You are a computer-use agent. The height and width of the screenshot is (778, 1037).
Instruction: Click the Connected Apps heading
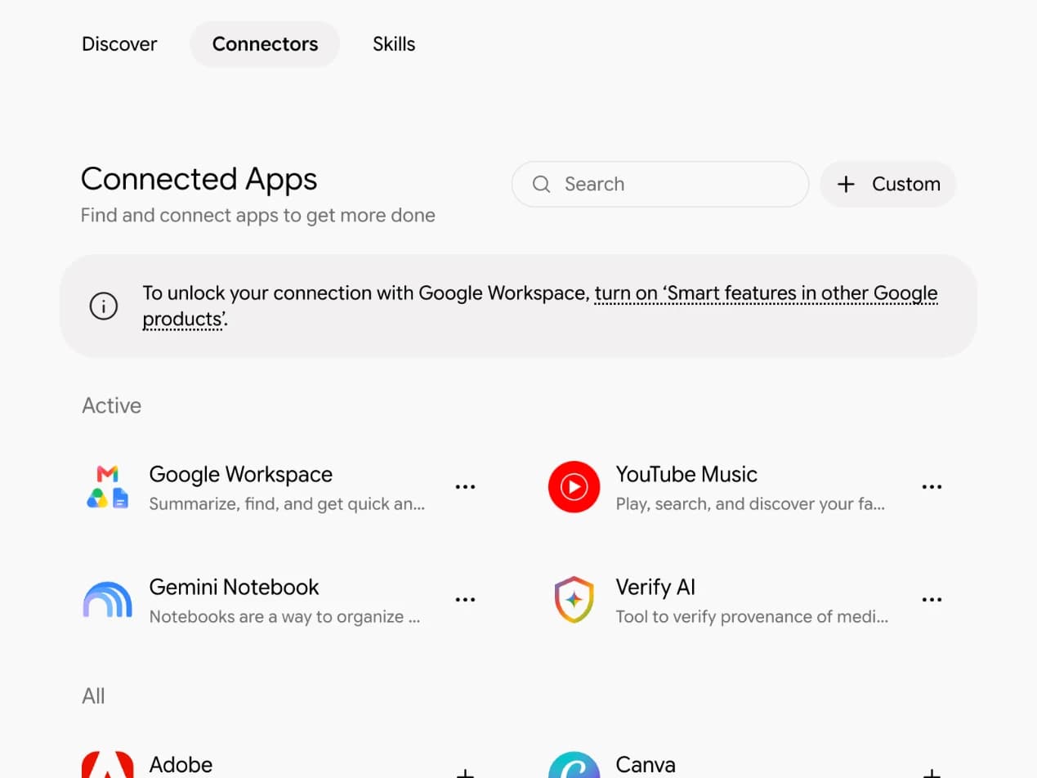(199, 179)
